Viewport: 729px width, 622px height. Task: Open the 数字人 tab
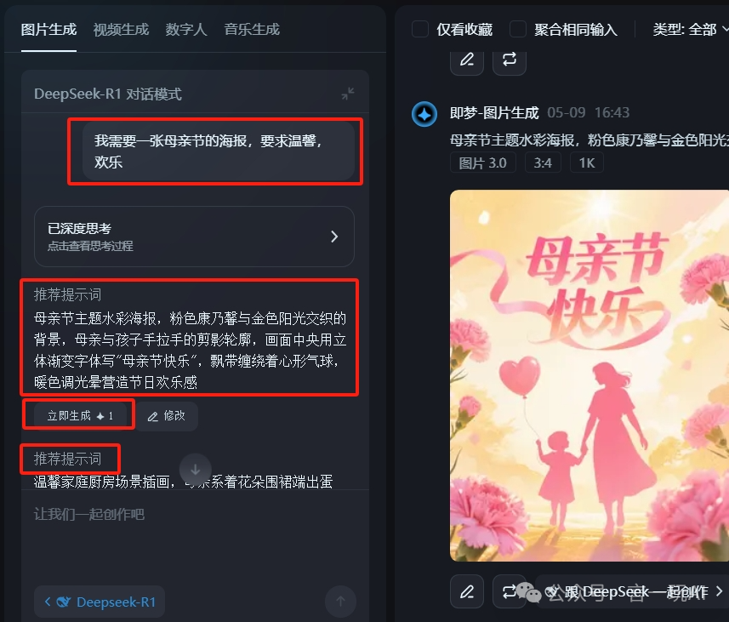(x=186, y=29)
